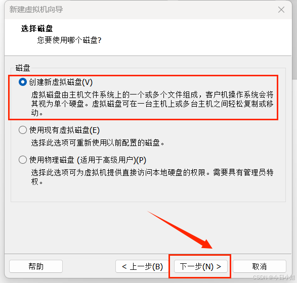Click the description about 直接访问本地硬盘的权限

tap(152, 177)
